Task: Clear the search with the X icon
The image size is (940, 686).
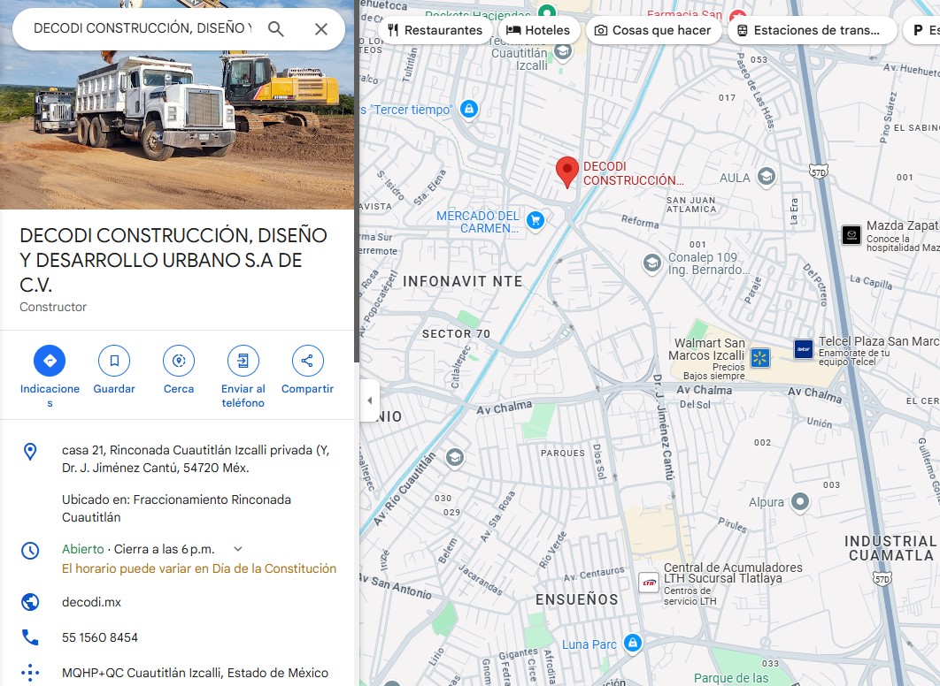Action: (321, 29)
